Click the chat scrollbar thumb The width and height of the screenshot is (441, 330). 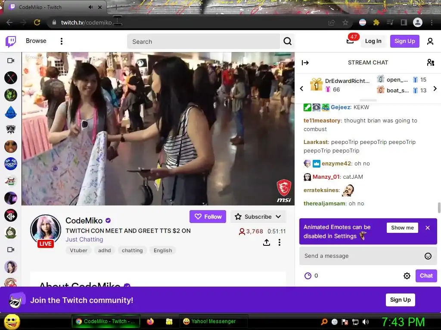click(439, 208)
